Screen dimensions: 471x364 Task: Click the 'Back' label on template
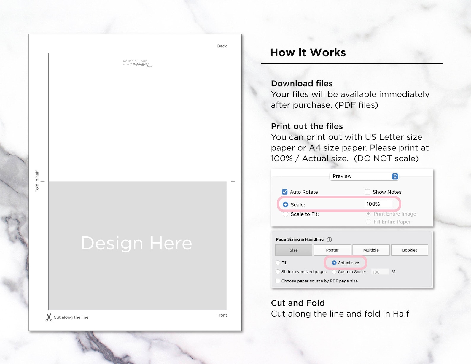(x=222, y=46)
